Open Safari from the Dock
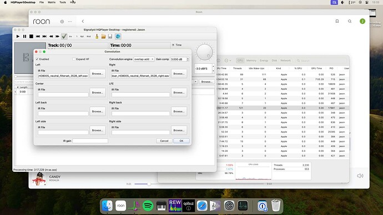The image size is (383, 215). tap(202, 206)
